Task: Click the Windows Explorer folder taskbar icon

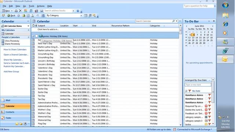Action: pyautogui.click(x=225, y=15)
